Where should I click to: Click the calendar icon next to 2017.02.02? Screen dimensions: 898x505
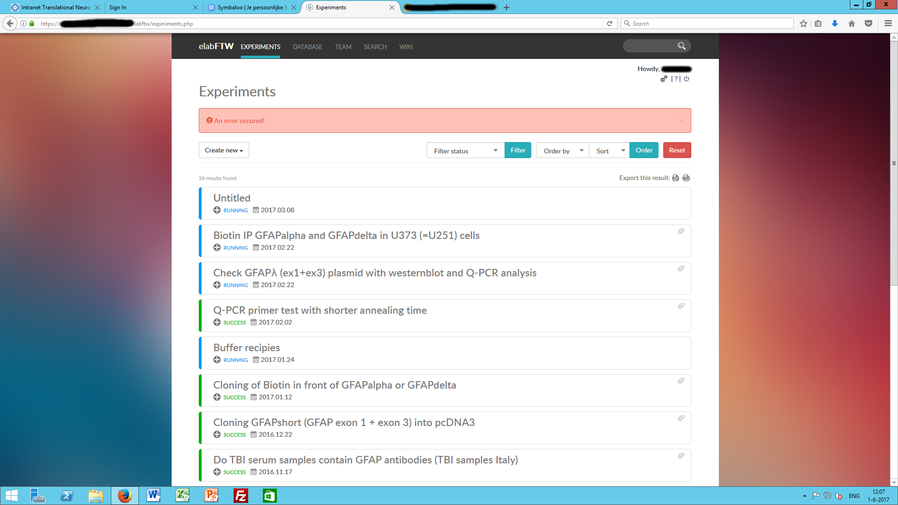click(253, 322)
